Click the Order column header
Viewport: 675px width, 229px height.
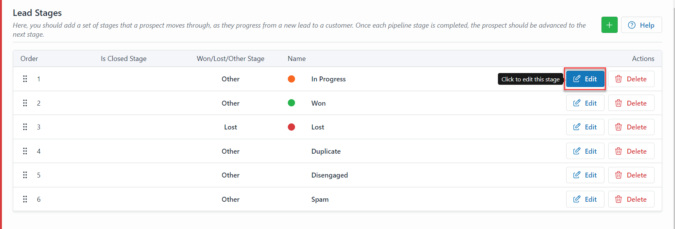coord(29,59)
